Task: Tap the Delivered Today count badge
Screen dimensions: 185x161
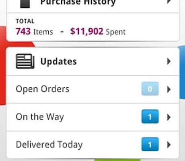Action: (x=150, y=144)
